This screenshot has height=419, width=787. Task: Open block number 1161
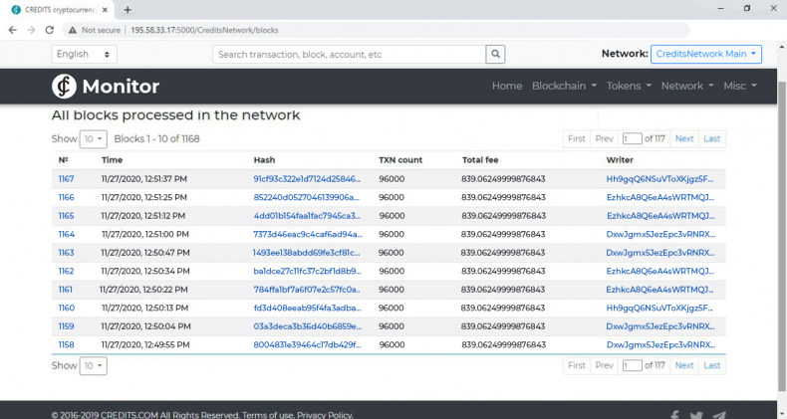coord(65,290)
